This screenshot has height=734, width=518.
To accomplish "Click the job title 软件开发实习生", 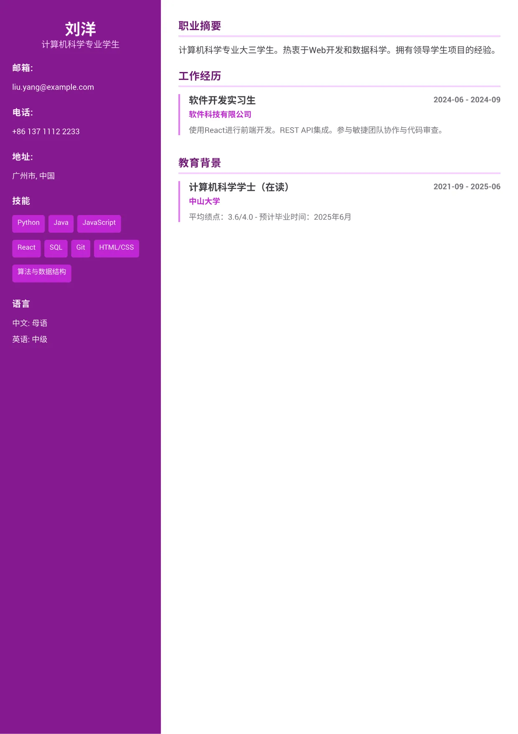I will click(222, 100).
